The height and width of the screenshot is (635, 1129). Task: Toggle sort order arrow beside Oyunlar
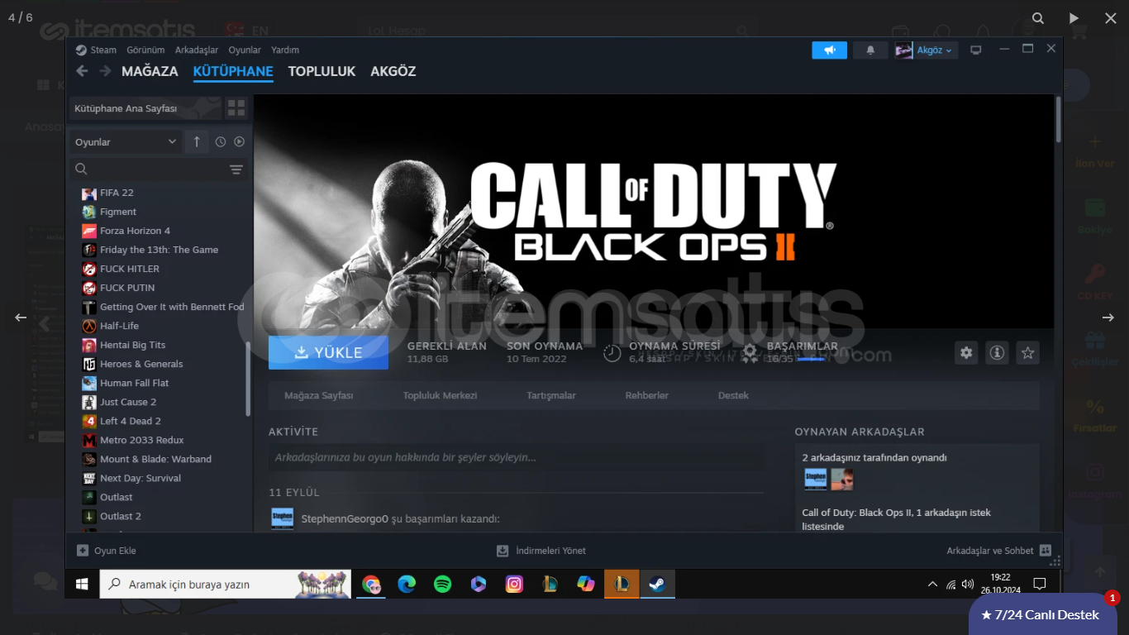(x=197, y=142)
